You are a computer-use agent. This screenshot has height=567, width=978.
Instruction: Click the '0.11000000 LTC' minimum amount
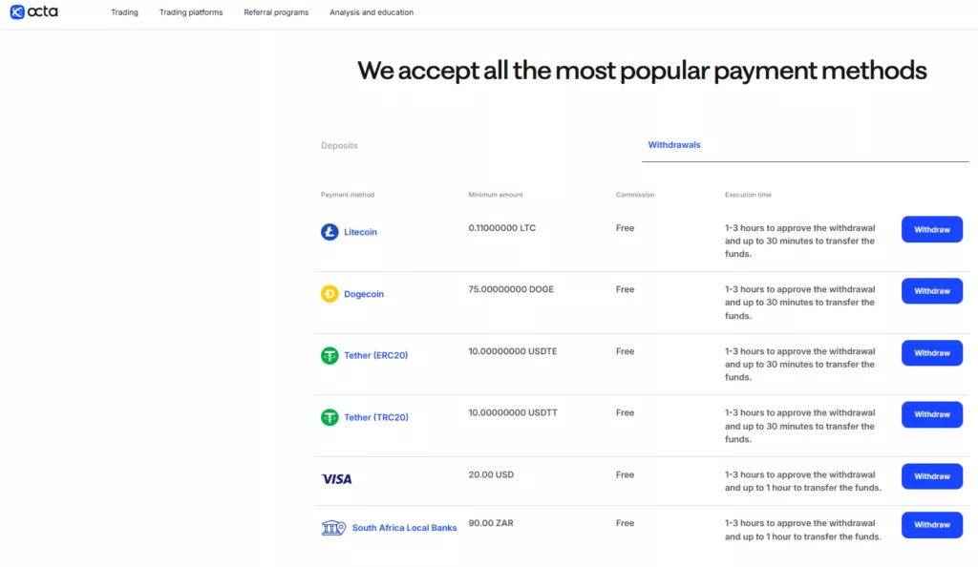coord(502,228)
